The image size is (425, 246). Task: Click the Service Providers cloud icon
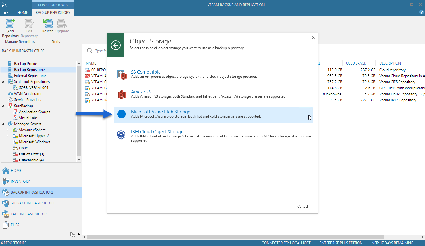pos(11,100)
